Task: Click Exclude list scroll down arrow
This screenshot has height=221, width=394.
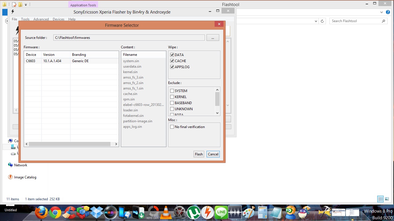Action: pos(217,113)
